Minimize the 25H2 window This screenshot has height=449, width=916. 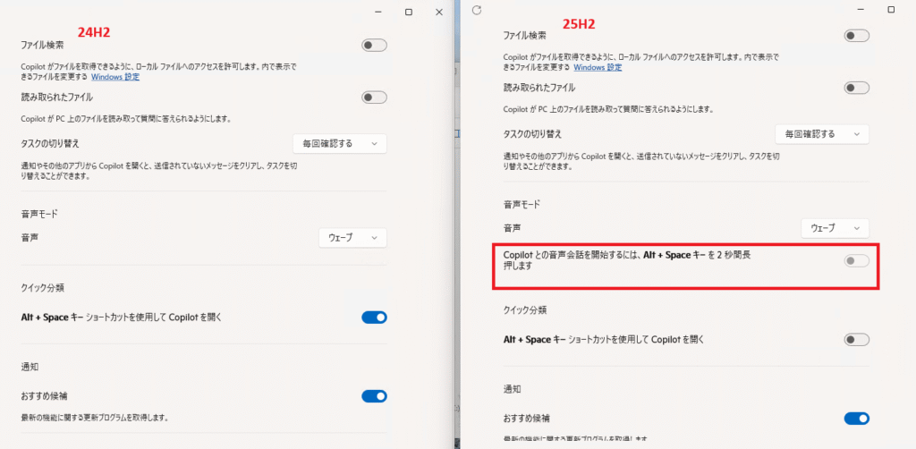[861, 10]
